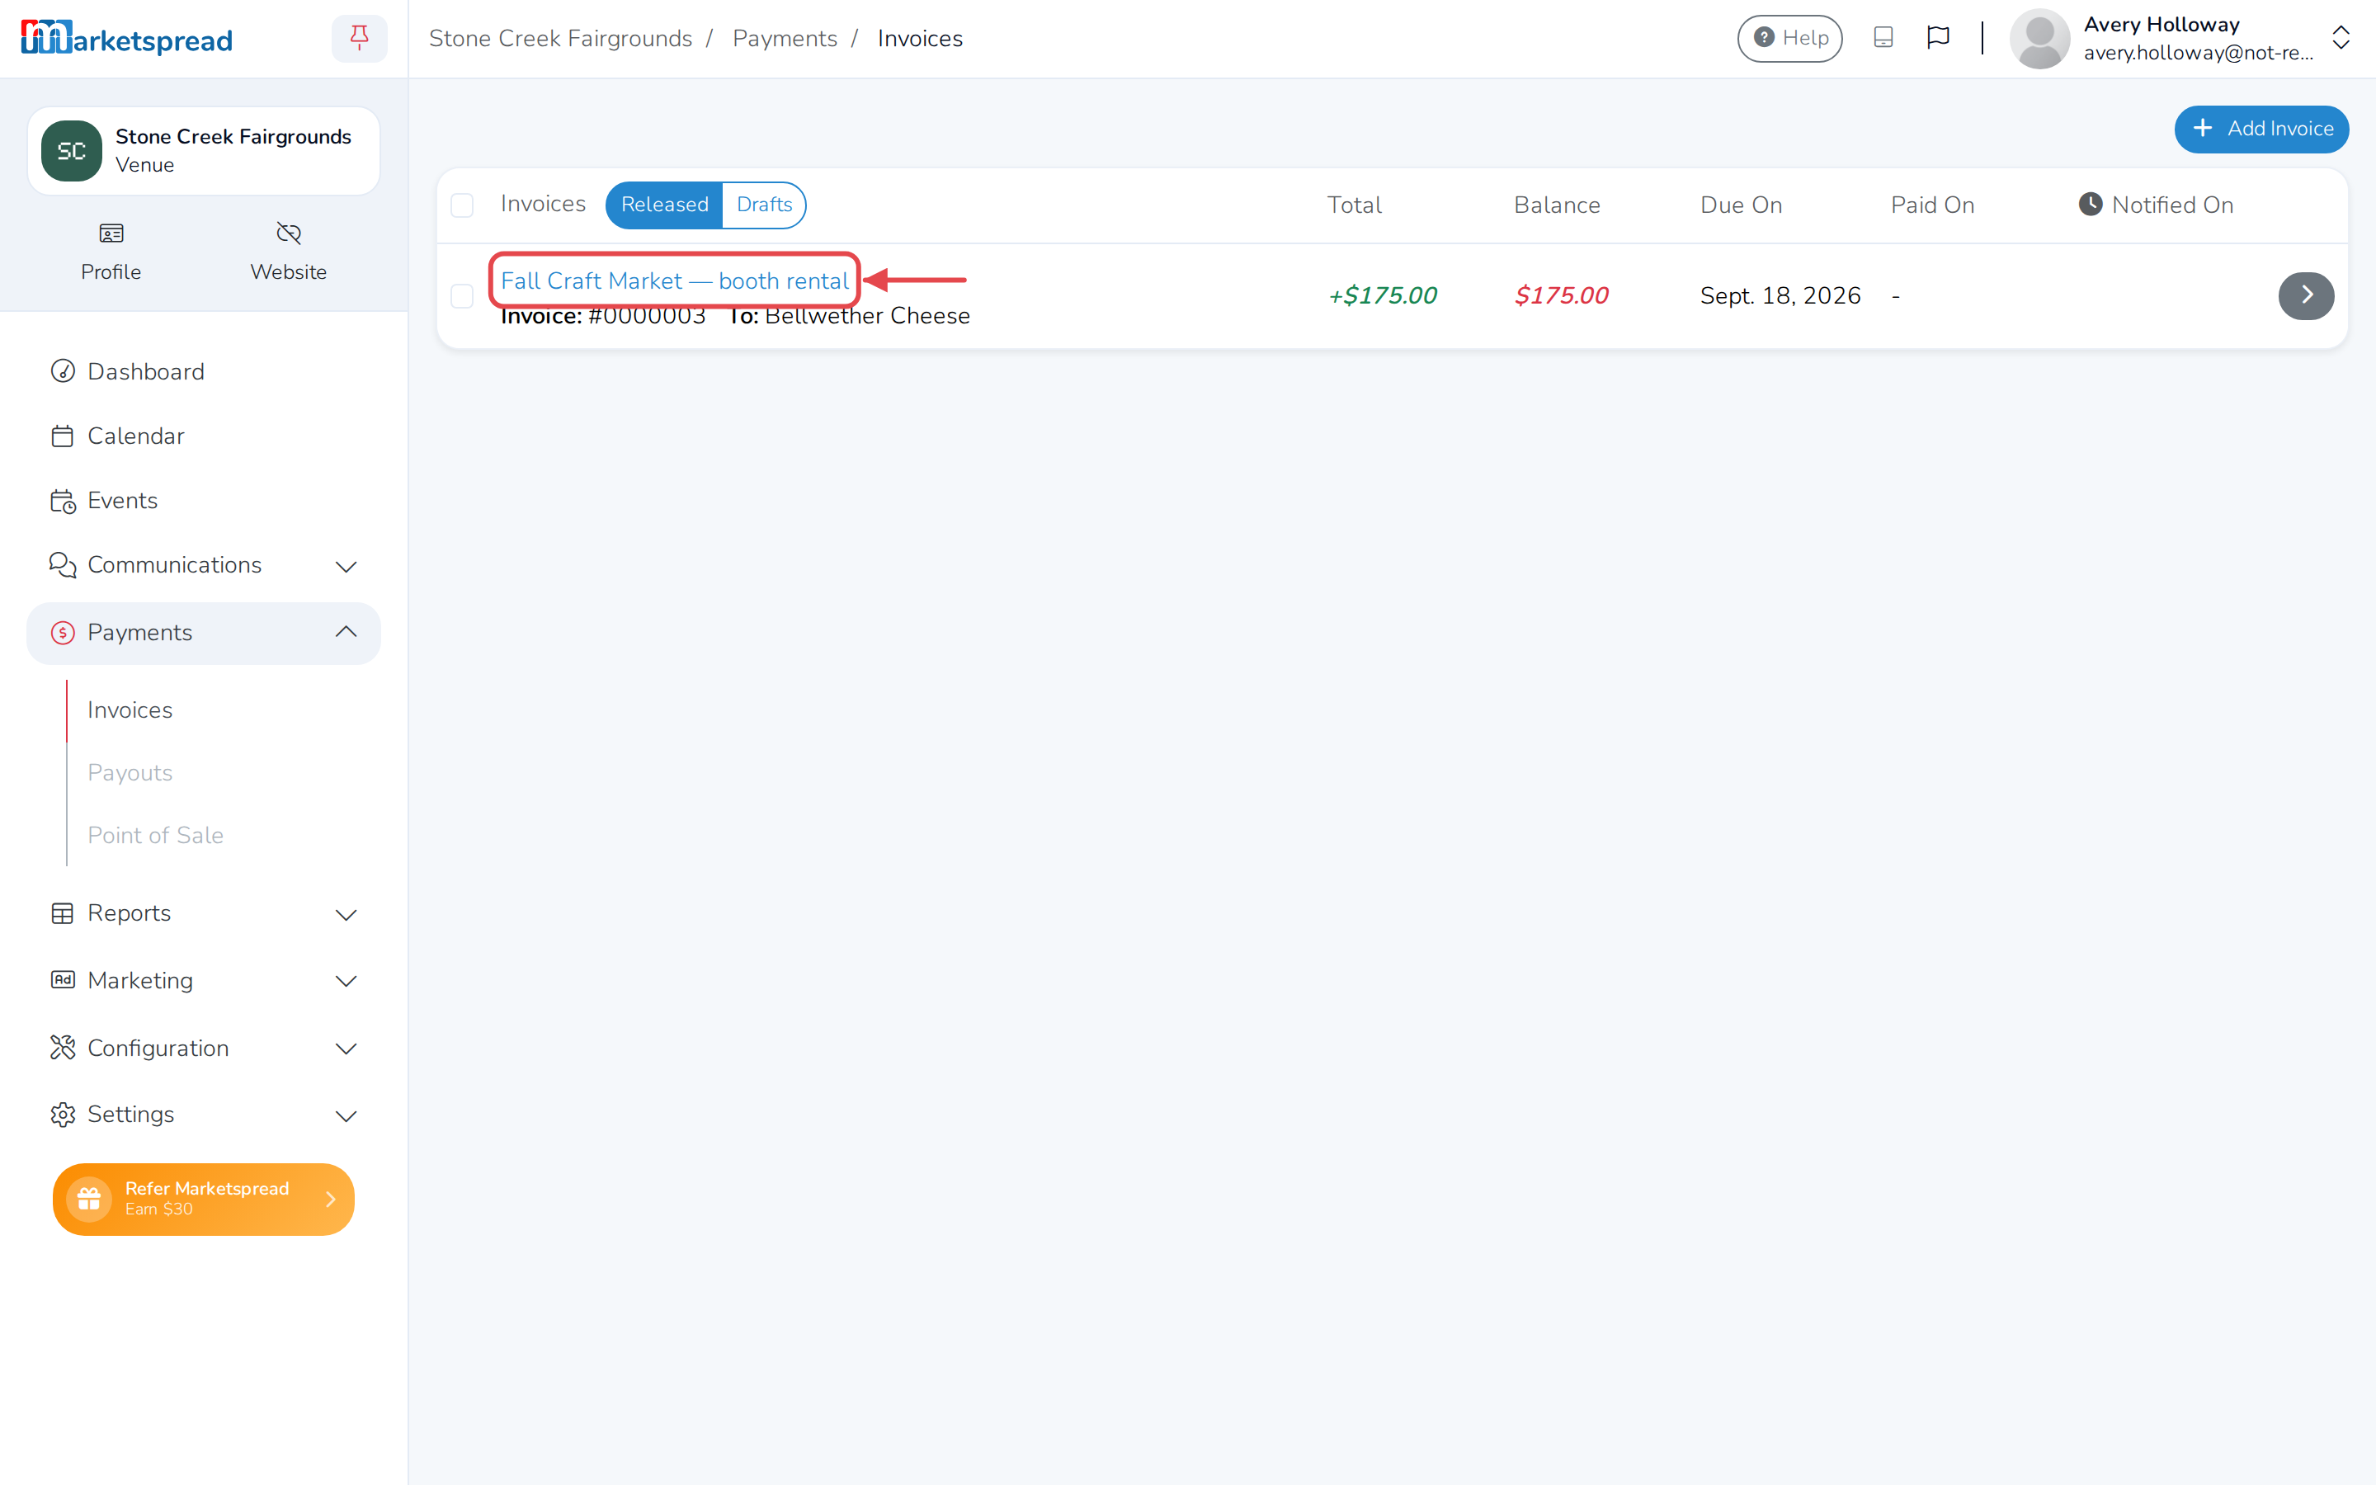Click the Sept. 18, 2026 due date
Viewport: 2376px width, 1485px height.
tap(1780, 295)
